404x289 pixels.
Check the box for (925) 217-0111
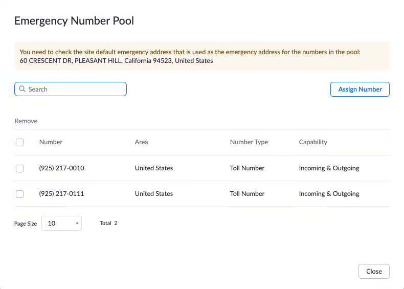20,194
